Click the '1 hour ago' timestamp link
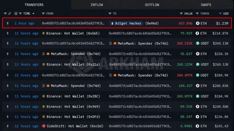 [24, 23]
